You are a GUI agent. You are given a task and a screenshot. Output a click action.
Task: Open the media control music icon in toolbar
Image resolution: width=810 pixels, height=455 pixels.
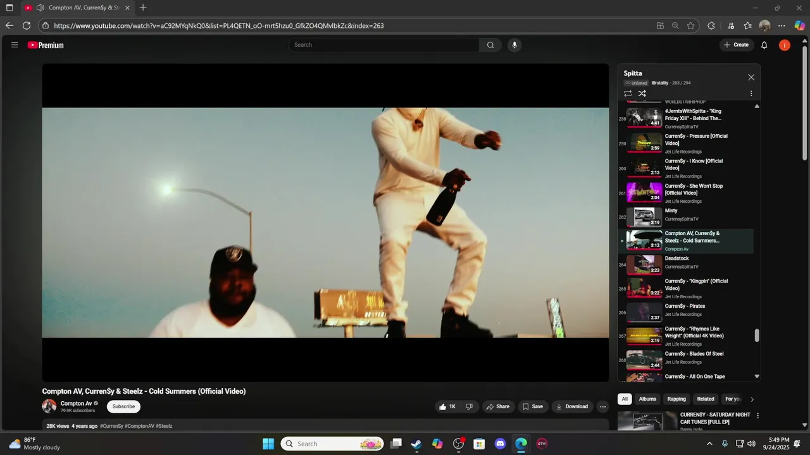point(731,26)
